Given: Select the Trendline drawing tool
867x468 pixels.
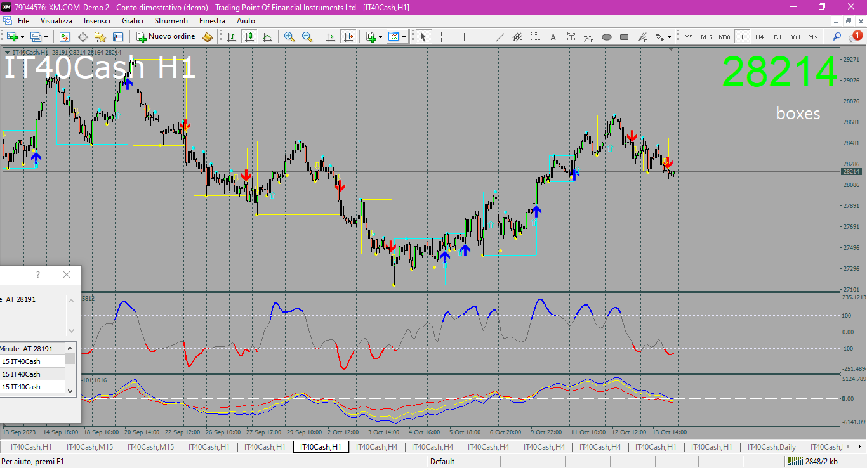Looking at the screenshot, I should 500,37.
